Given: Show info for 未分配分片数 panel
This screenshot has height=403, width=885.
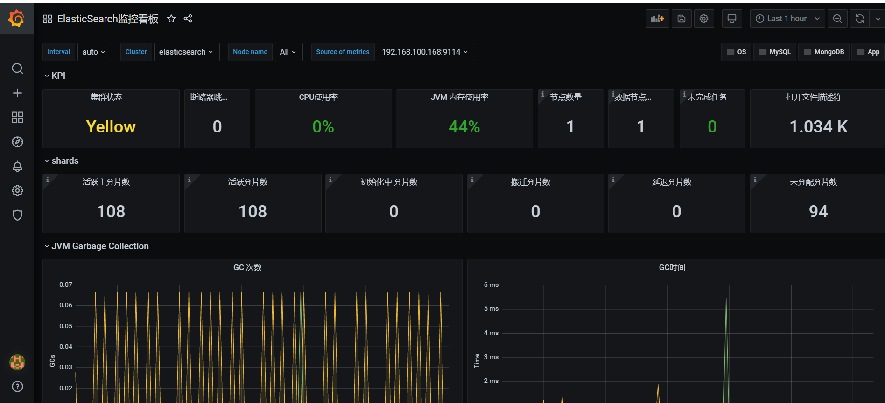Looking at the screenshot, I should click(x=755, y=179).
